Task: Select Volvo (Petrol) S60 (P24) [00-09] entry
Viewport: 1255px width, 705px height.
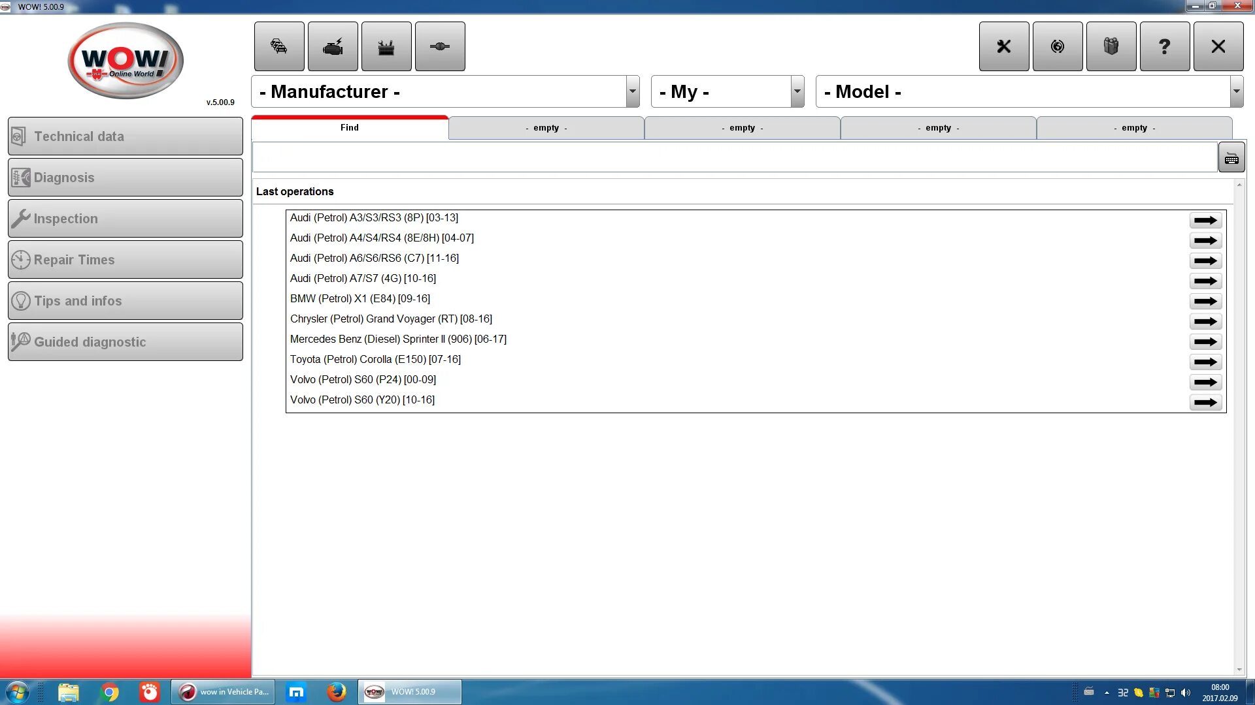Action: pos(363,380)
